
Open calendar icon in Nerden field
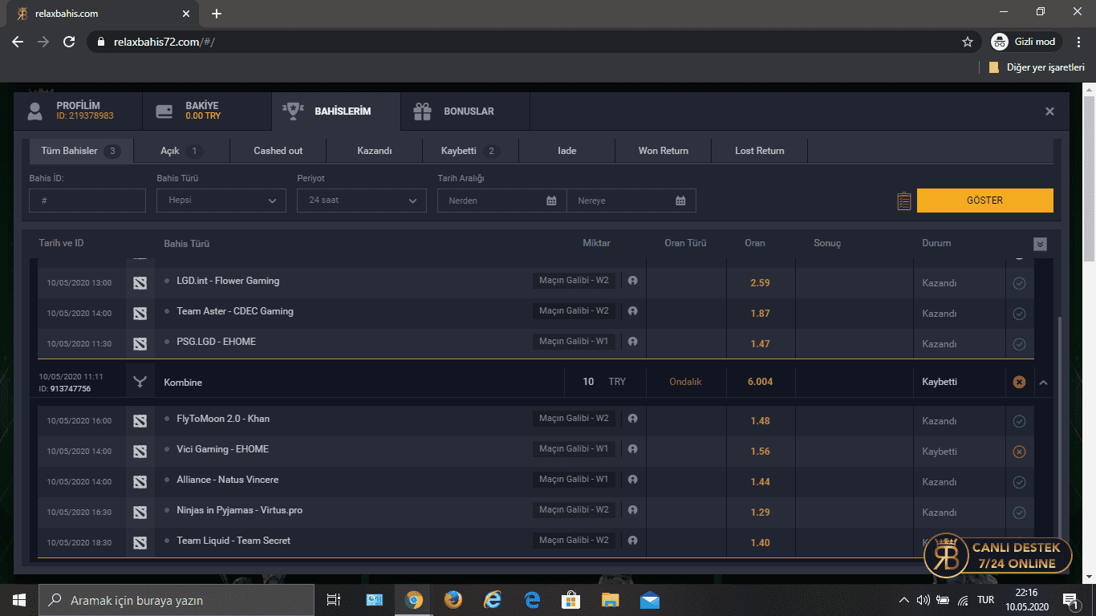pyautogui.click(x=551, y=201)
